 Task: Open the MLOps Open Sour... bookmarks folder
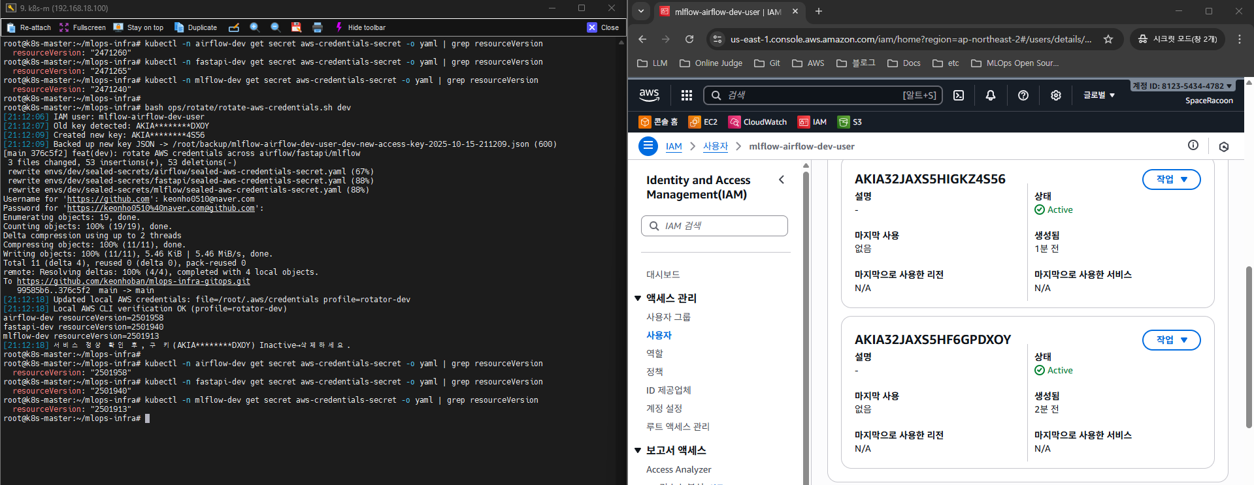[1015, 63]
